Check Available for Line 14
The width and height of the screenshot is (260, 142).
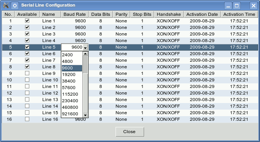[27, 106]
